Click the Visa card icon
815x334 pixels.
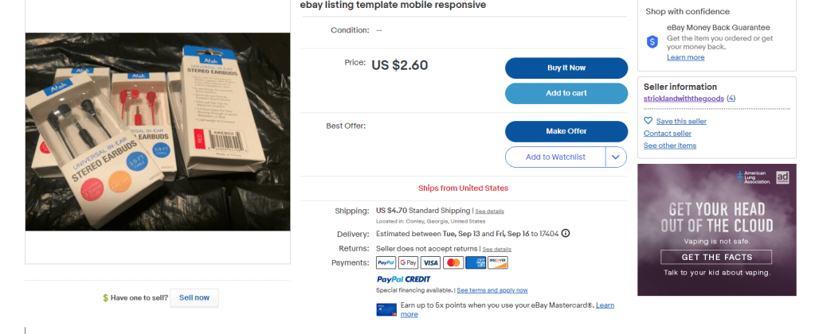(431, 262)
